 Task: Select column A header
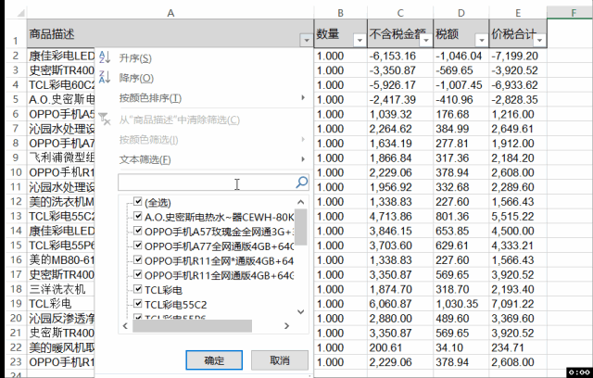click(x=170, y=13)
